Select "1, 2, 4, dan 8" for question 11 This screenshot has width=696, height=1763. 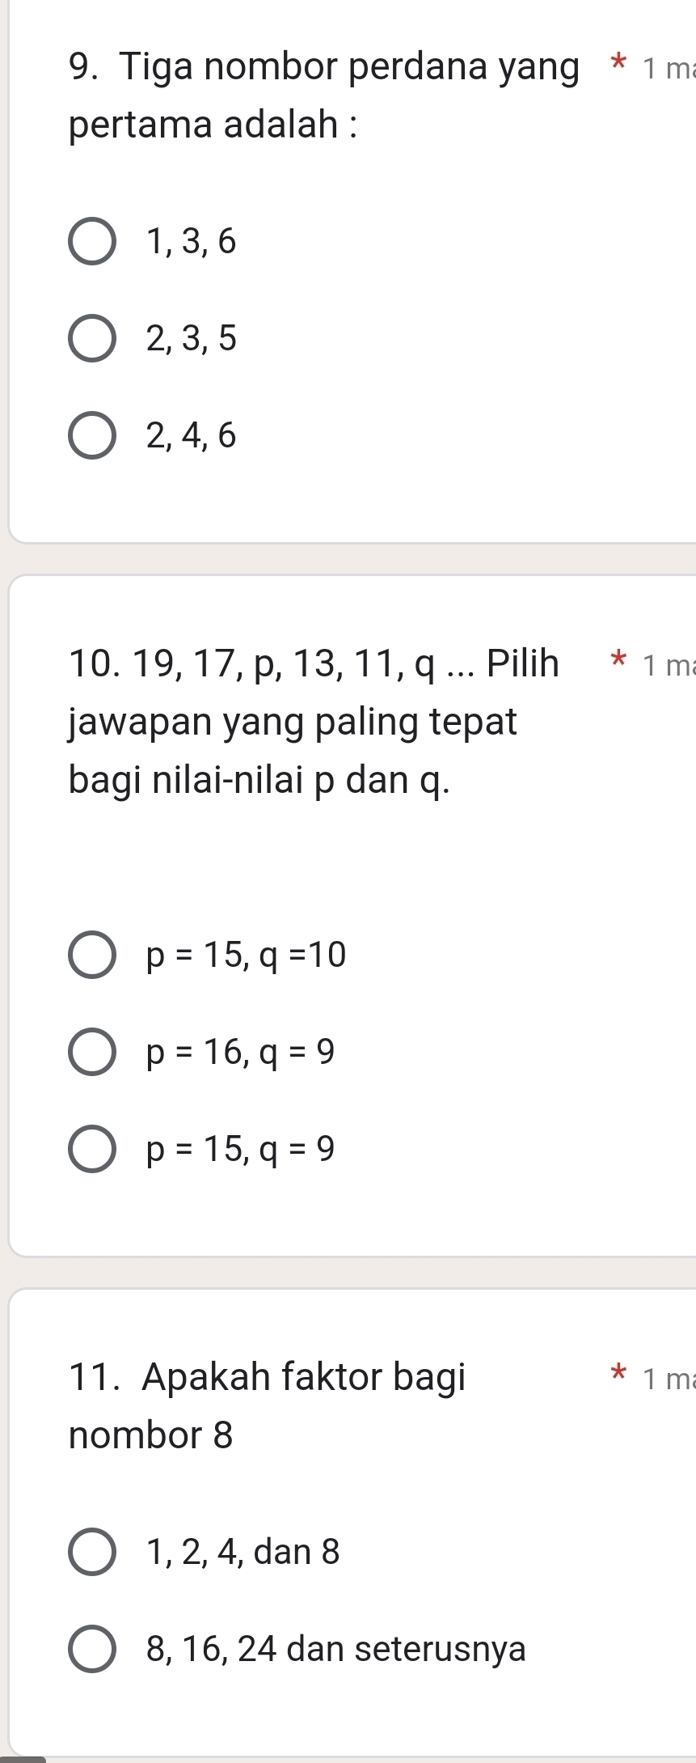click(91, 1551)
